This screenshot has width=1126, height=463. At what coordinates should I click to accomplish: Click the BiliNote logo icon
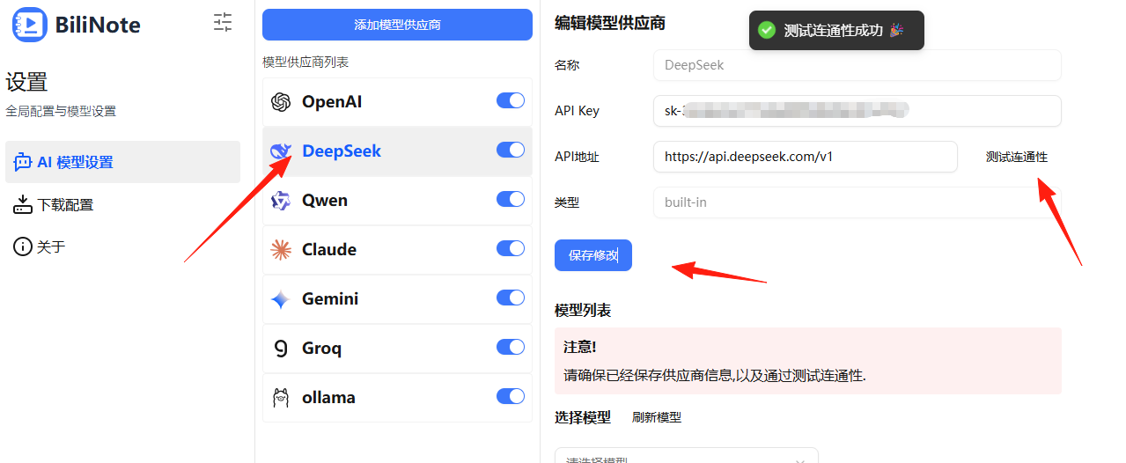point(29,24)
